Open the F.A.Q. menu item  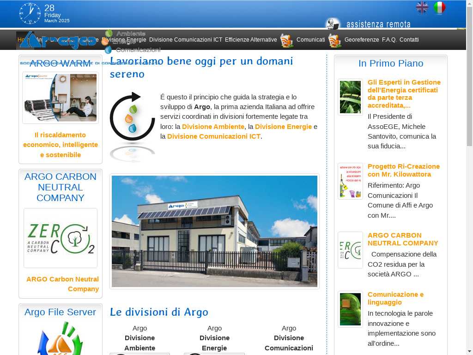tap(389, 40)
